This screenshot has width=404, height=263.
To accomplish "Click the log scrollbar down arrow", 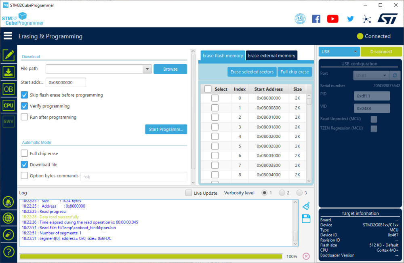I will click(295, 244).
